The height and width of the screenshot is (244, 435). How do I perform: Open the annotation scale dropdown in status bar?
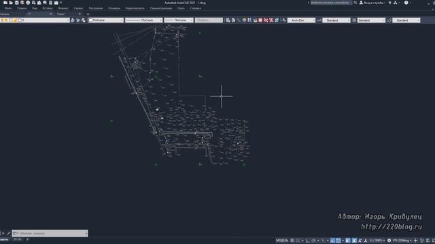pos(377,241)
